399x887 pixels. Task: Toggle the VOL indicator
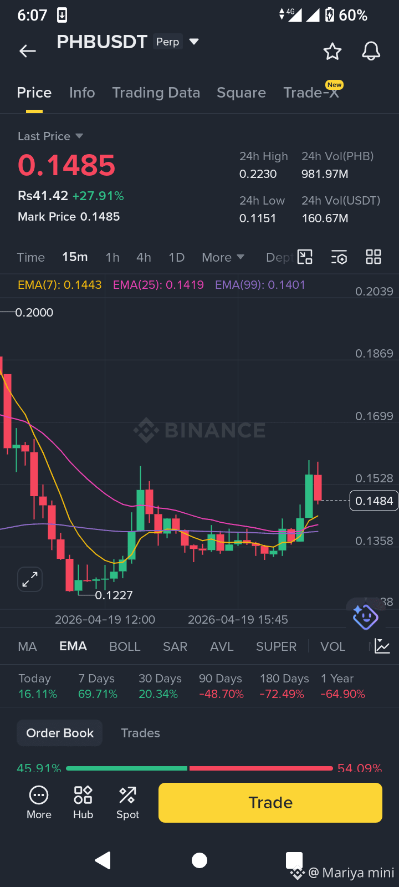coord(332,646)
